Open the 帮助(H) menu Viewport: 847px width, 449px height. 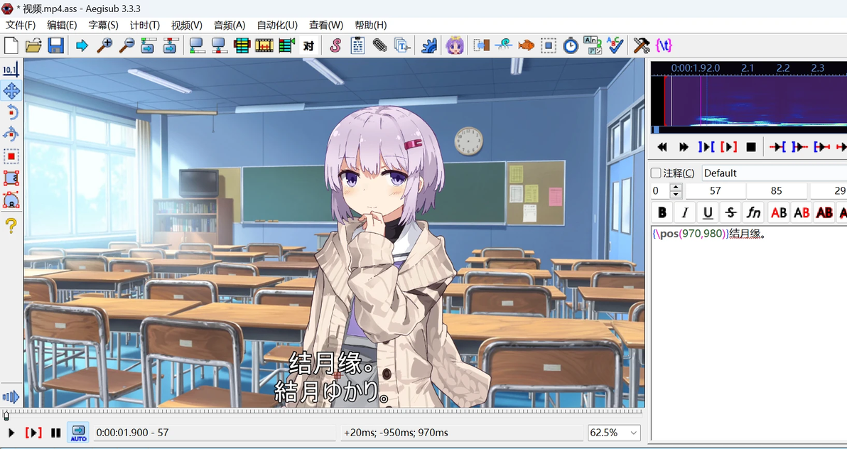coord(371,25)
